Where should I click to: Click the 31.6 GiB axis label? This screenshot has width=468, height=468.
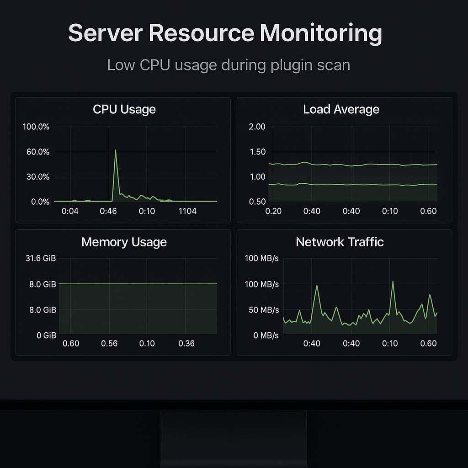(x=41, y=259)
